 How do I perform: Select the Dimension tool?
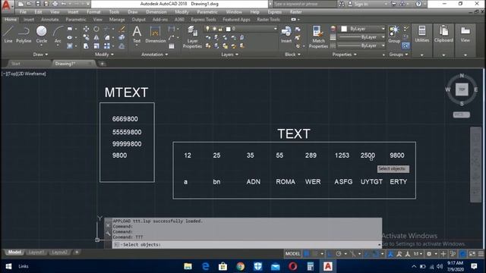click(x=155, y=34)
